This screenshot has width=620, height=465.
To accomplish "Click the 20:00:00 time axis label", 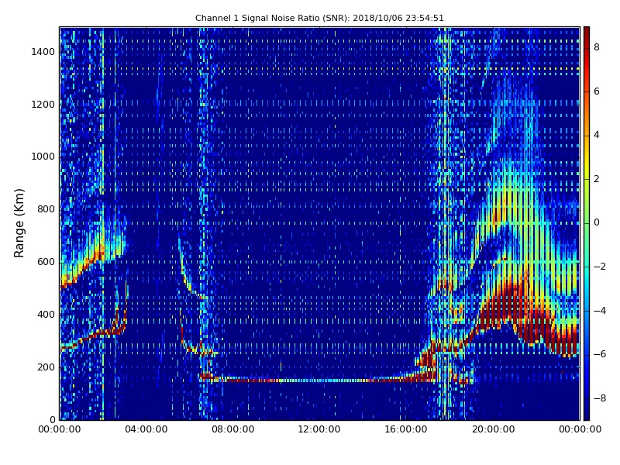I will 493,429.
